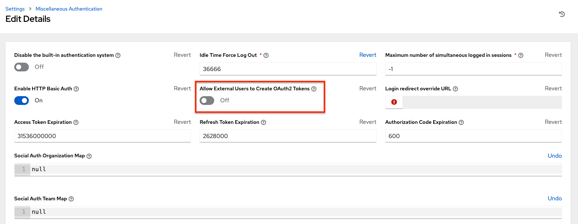The width and height of the screenshot is (578, 224).
Task: Undo changes to Social Auth Organization Map
Action: (555, 156)
